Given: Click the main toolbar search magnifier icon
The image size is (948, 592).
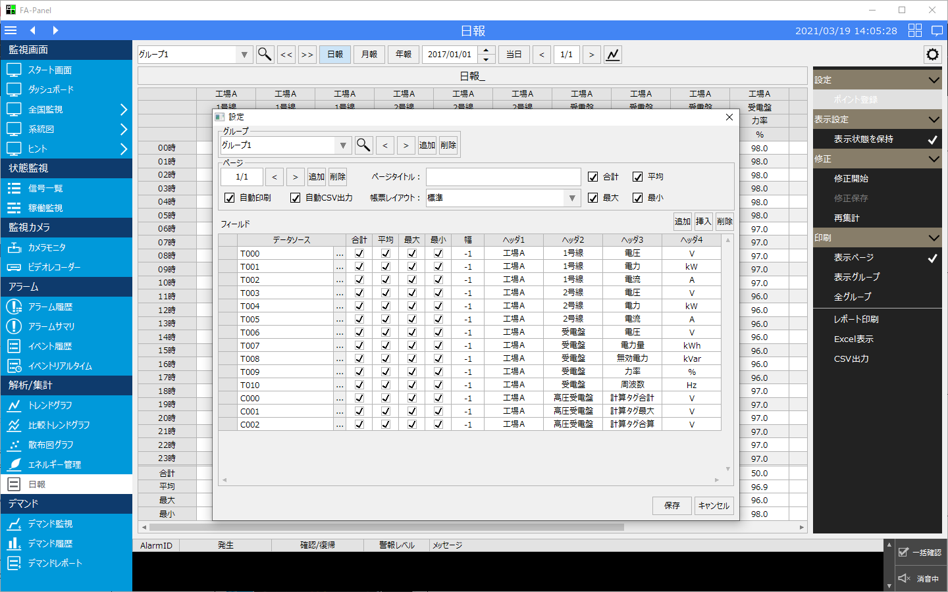Looking at the screenshot, I should [x=265, y=54].
